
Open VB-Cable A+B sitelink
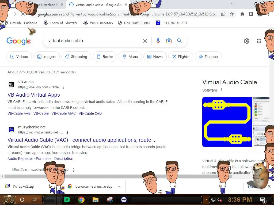pyautogui.click(x=19, y=113)
